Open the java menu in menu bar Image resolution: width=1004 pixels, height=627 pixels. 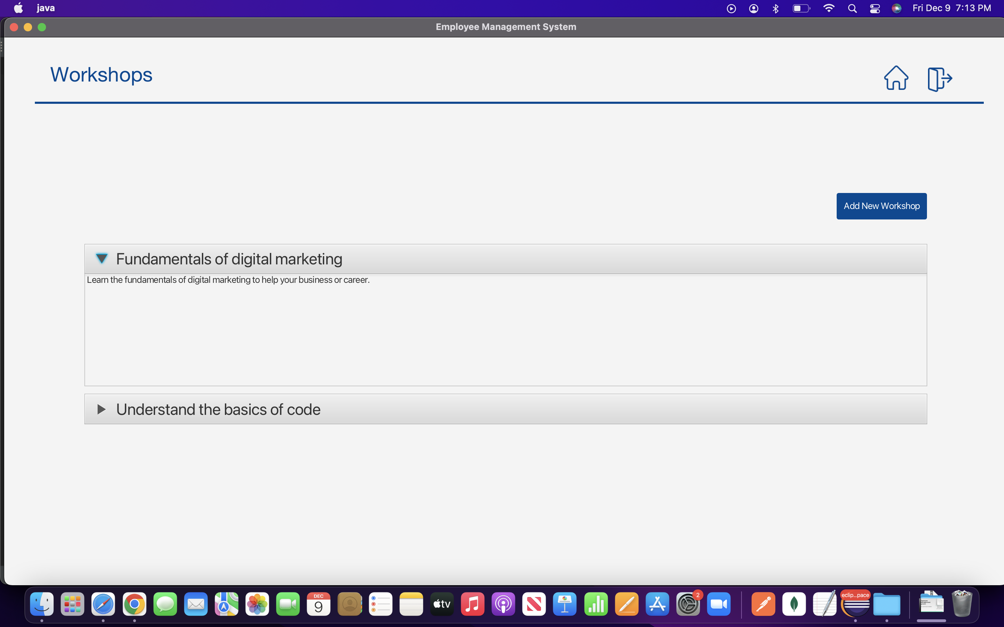click(46, 8)
